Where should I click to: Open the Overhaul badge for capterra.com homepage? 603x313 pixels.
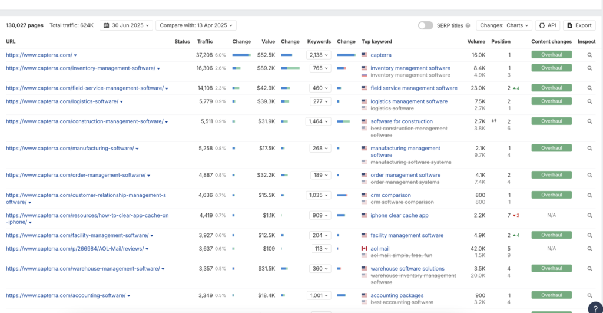pos(551,55)
